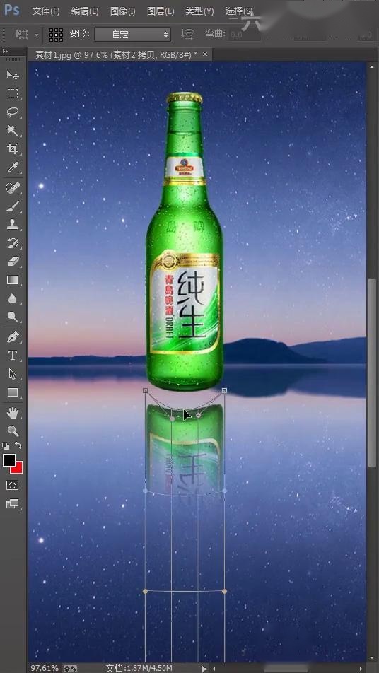Close the 素材1.jpg document tab

[205, 54]
